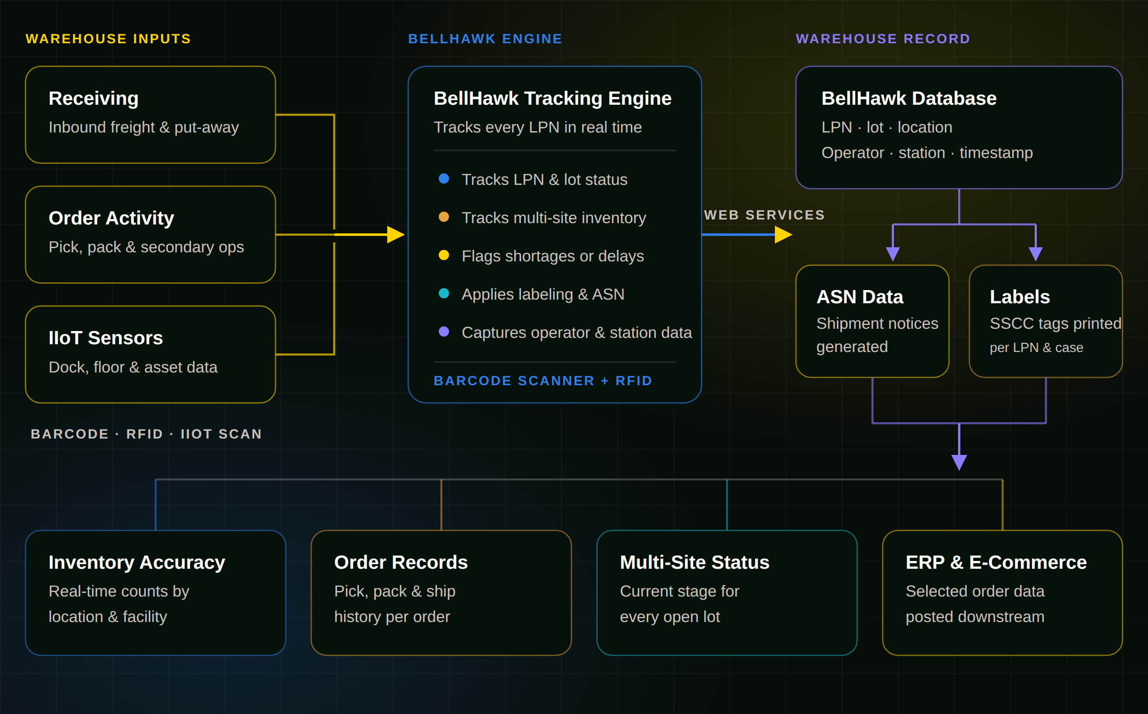Image resolution: width=1148 pixels, height=714 pixels.
Task: Click the 'Tracks multi-site inventory' line
Action: click(x=553, y=218)
